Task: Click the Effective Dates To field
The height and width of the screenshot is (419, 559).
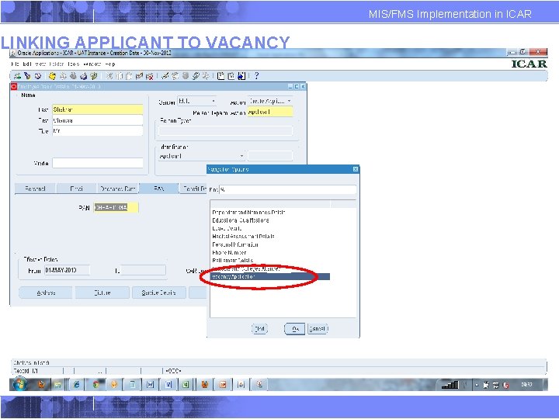Action: click(144, 270)
